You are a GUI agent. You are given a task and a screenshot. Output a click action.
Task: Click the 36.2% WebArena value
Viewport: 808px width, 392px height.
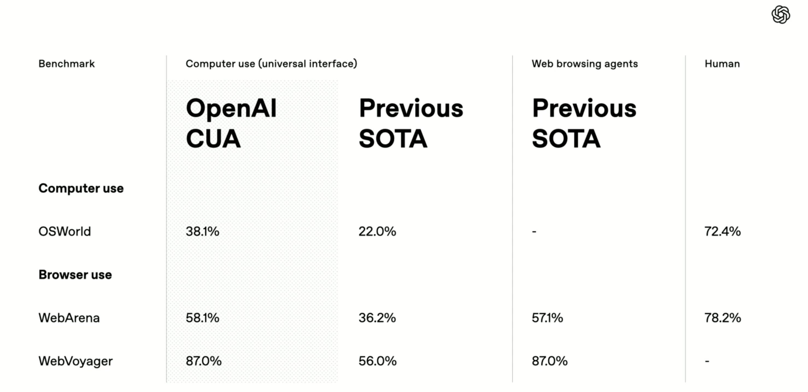377,318
